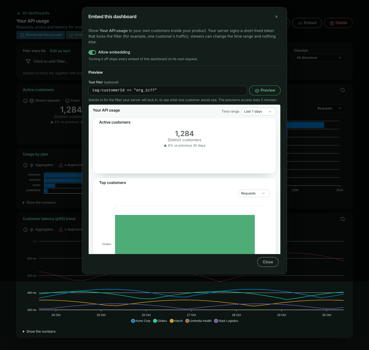Expand Show the numbers under Usage by plan

pyautogui.click(x=39, y=203)
